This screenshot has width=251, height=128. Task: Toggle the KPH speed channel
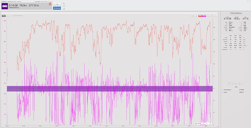(212, 16)
